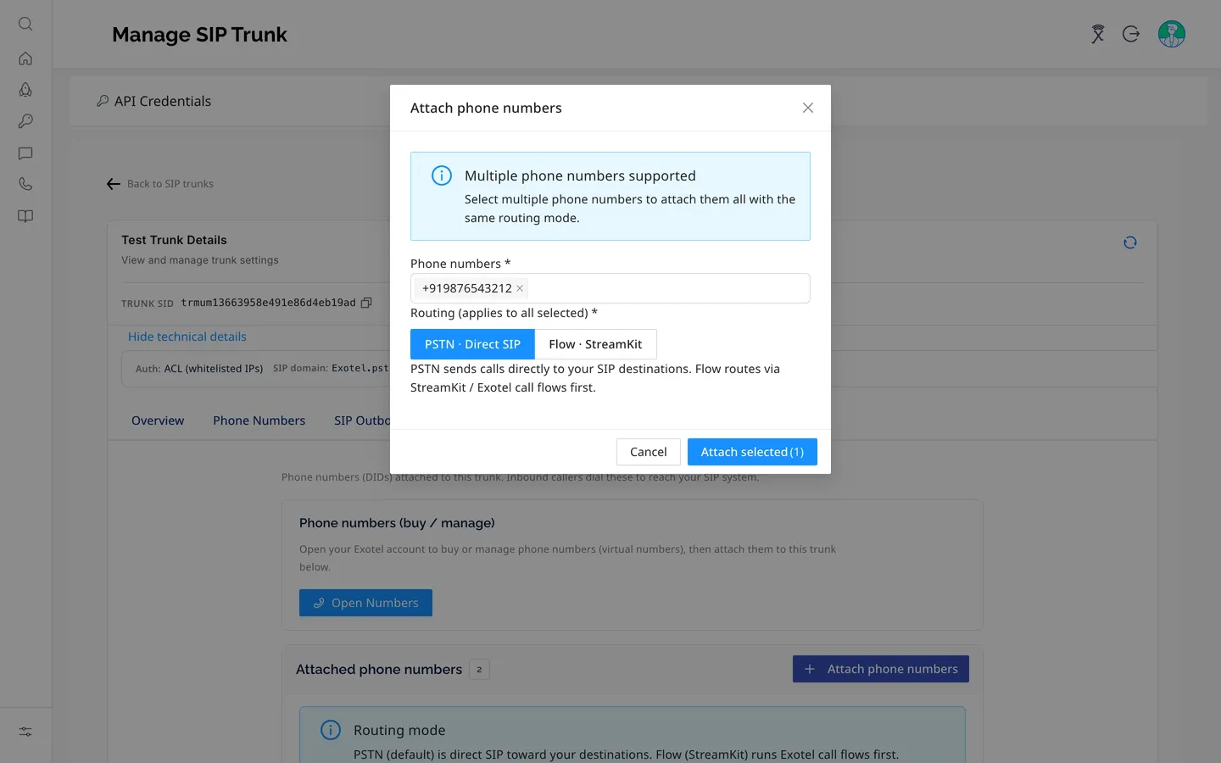The height and width of the screenshot is (763, 1221).
Task: Cancel the attach phone numbers dialog
Action: click(x=649, y=452)
